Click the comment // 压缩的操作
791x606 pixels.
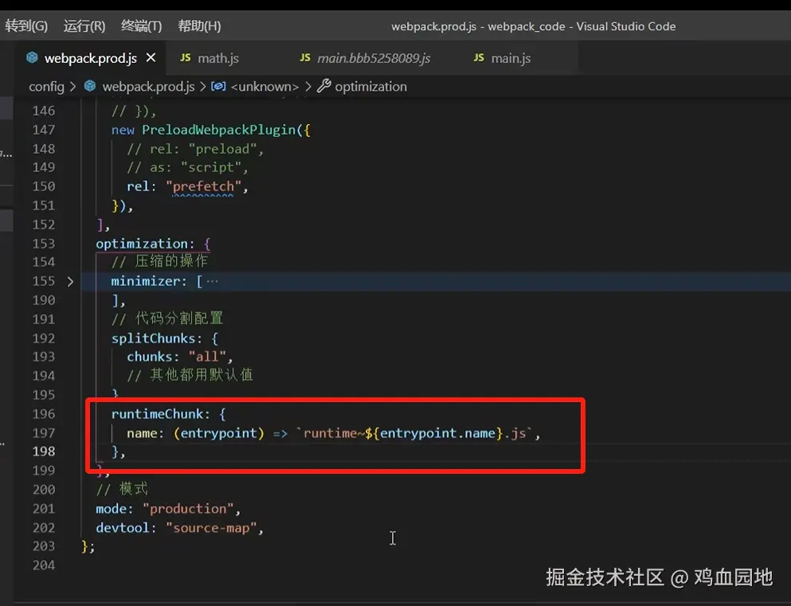(x=159, y=262)
